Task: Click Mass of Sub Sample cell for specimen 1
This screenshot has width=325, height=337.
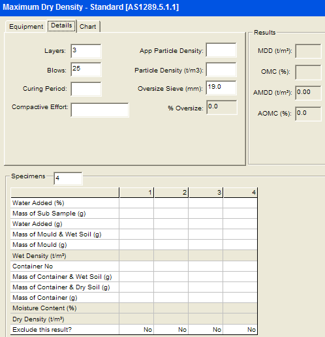Action: (136, 214)
